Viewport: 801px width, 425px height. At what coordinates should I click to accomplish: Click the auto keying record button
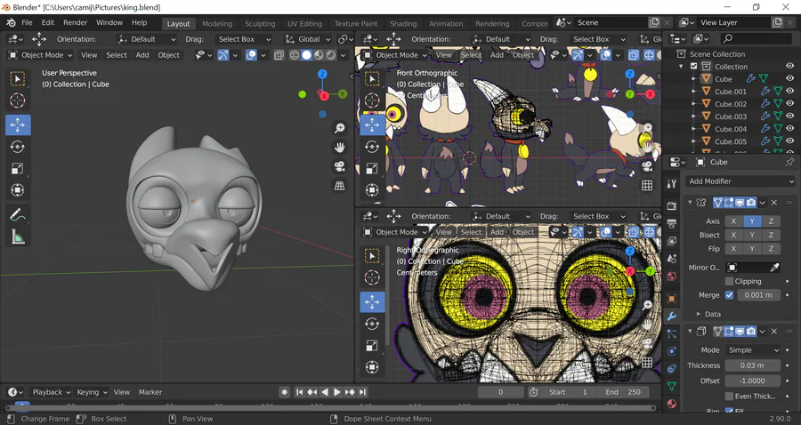pyautogui.click(x=285, y=392)
